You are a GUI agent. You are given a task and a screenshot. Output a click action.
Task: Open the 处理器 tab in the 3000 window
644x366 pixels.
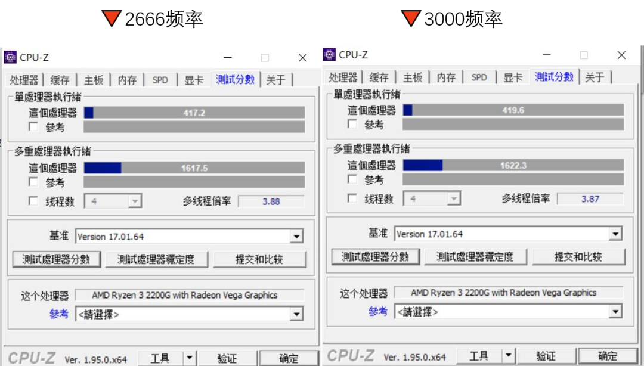tap(343, 77)
